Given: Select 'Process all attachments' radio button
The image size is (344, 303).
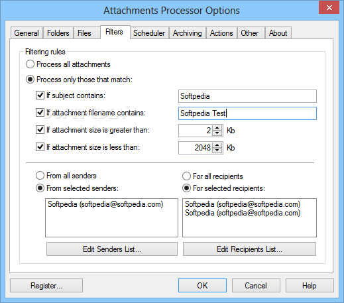Looking at the screenshot, I should [30, 64].
